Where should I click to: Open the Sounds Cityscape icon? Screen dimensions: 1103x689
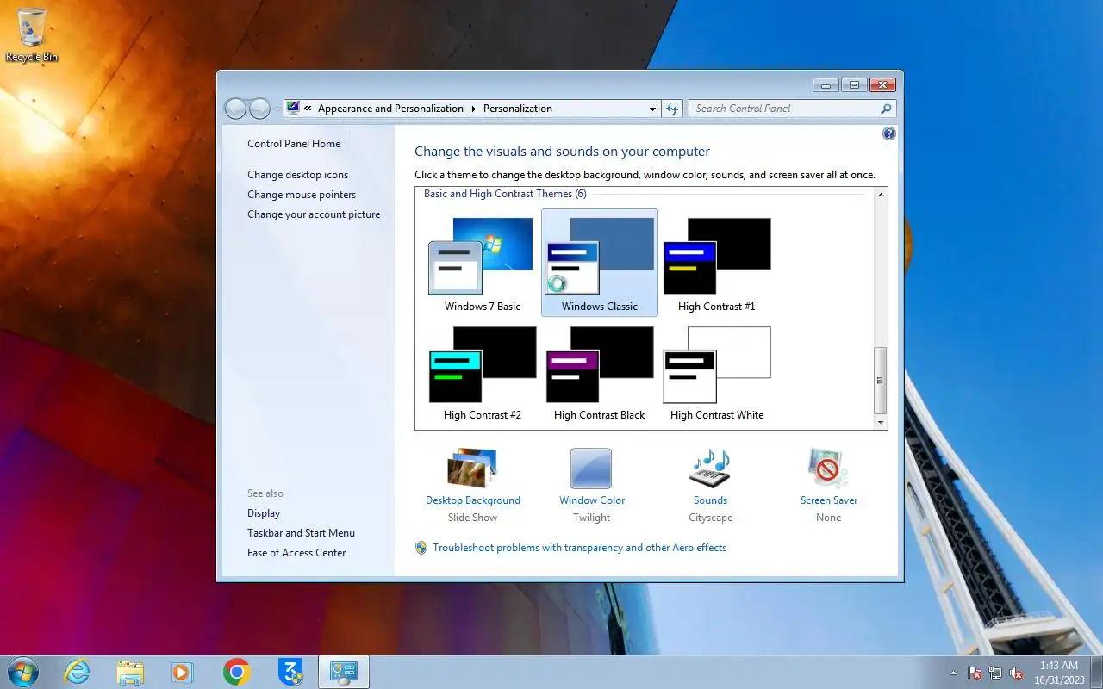(x=710, y=468)
